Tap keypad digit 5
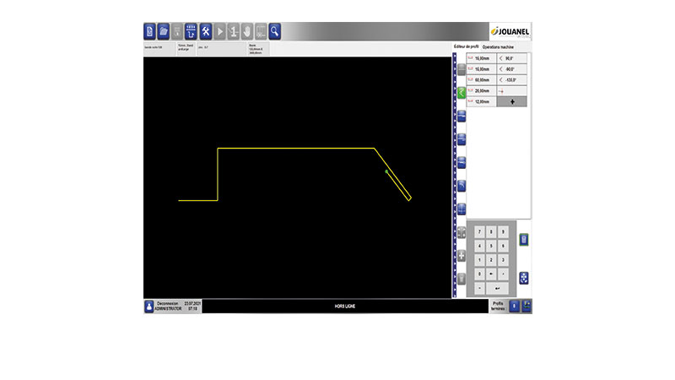The image size is (675, 380). [x=491, y=246]
